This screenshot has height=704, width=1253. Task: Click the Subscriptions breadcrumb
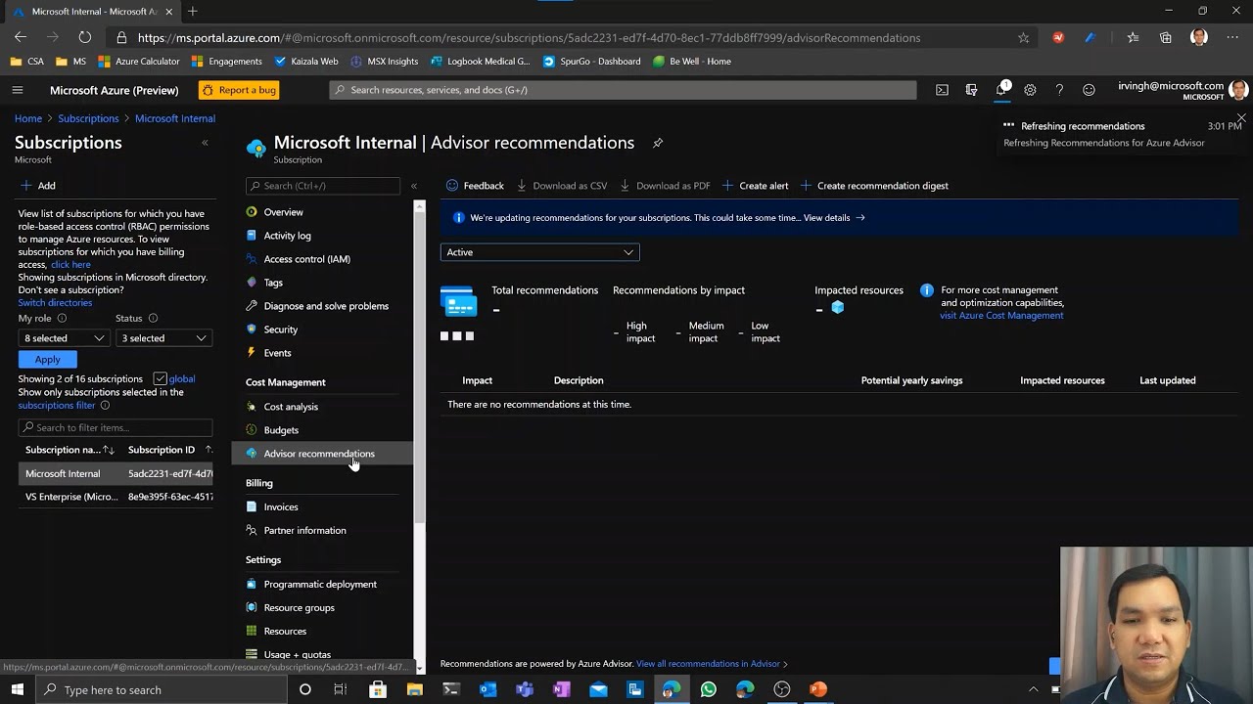[88, 118]
